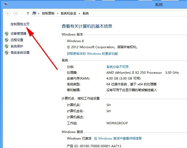The image size is (187, 148).
Task: Click the SH value beside 计算机全名
Action: [109, 111]
